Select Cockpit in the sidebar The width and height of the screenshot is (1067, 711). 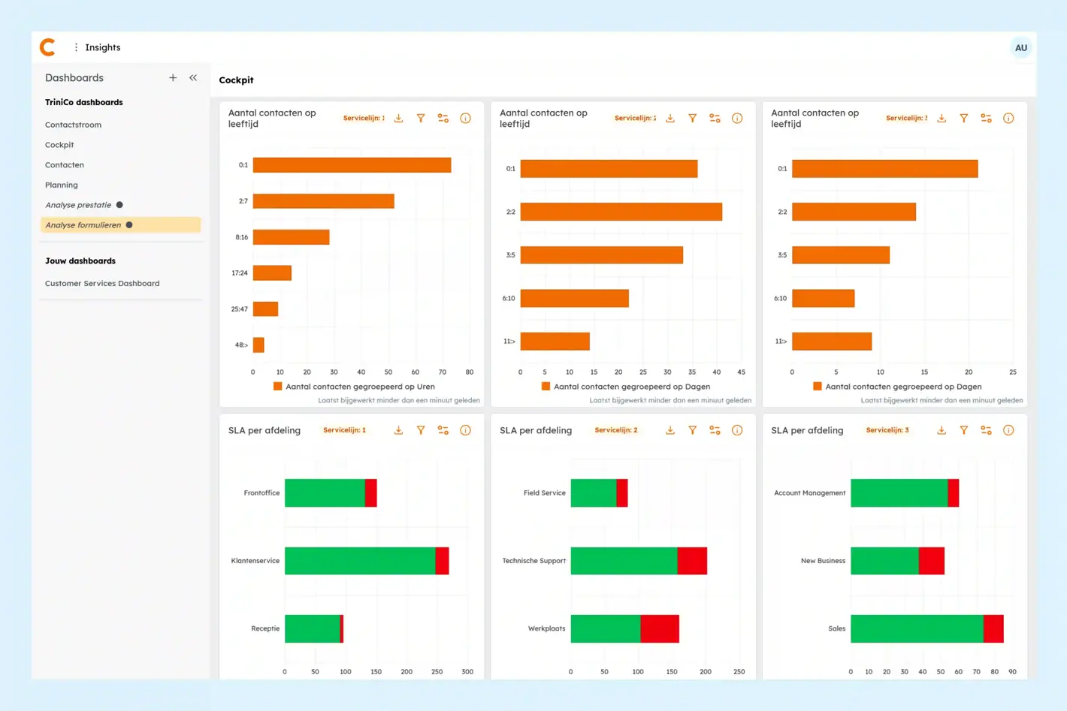[x=59, y=145]
